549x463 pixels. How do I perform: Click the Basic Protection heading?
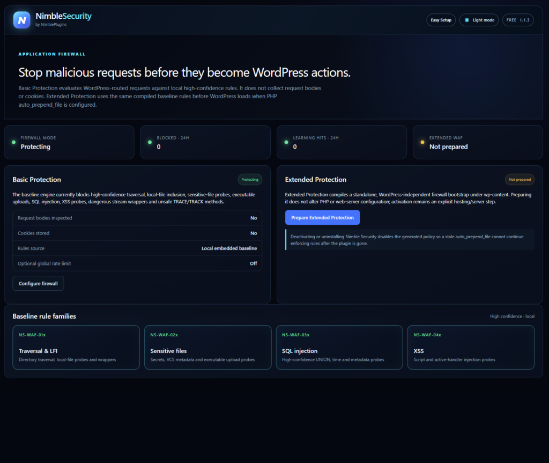point(37,179)
